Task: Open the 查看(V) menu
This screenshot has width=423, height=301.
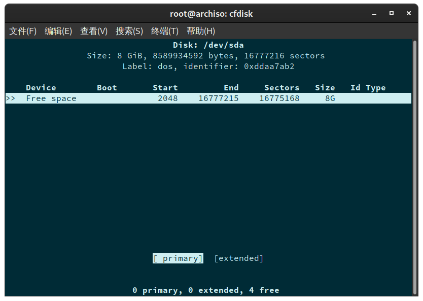Action: (93, 31)
